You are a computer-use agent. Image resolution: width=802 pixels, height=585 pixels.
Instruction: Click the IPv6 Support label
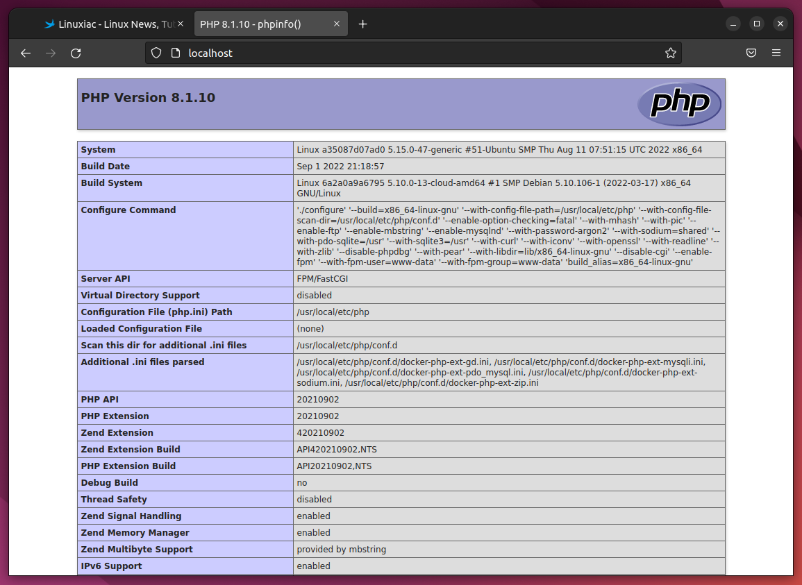pos(112,566)
